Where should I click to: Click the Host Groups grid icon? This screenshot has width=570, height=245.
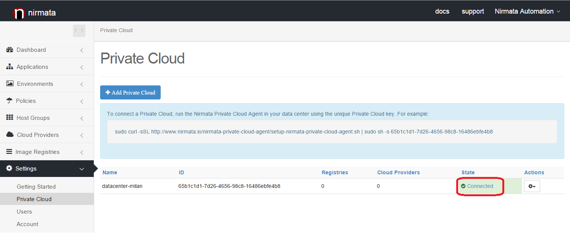click(10, 118)
